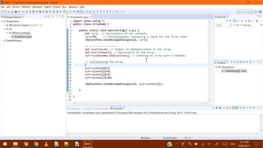Toggle Hide Non-Public Members in the Outline toolbar

(247, 62)
